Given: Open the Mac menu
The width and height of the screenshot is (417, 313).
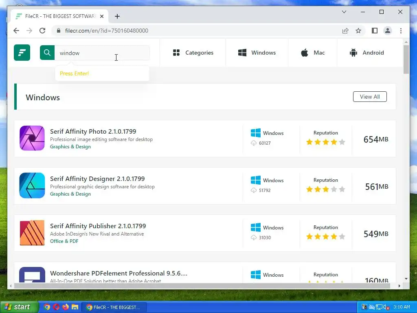Looking at the screenshot, I should point(313,53).
